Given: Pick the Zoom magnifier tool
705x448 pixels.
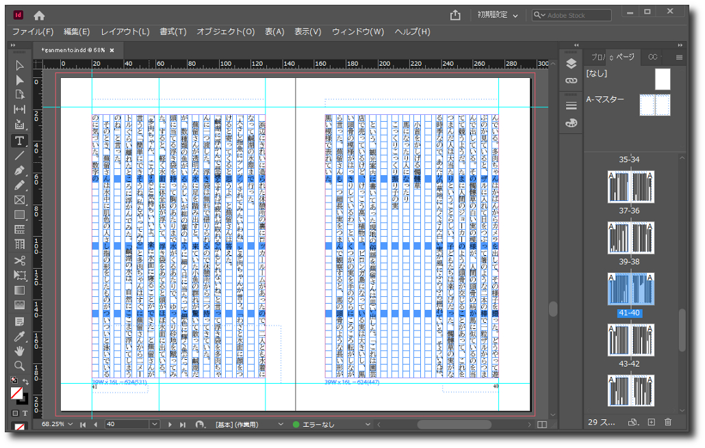Looking at the screenshot, I should pyautogui.click(x=19, y=366).
